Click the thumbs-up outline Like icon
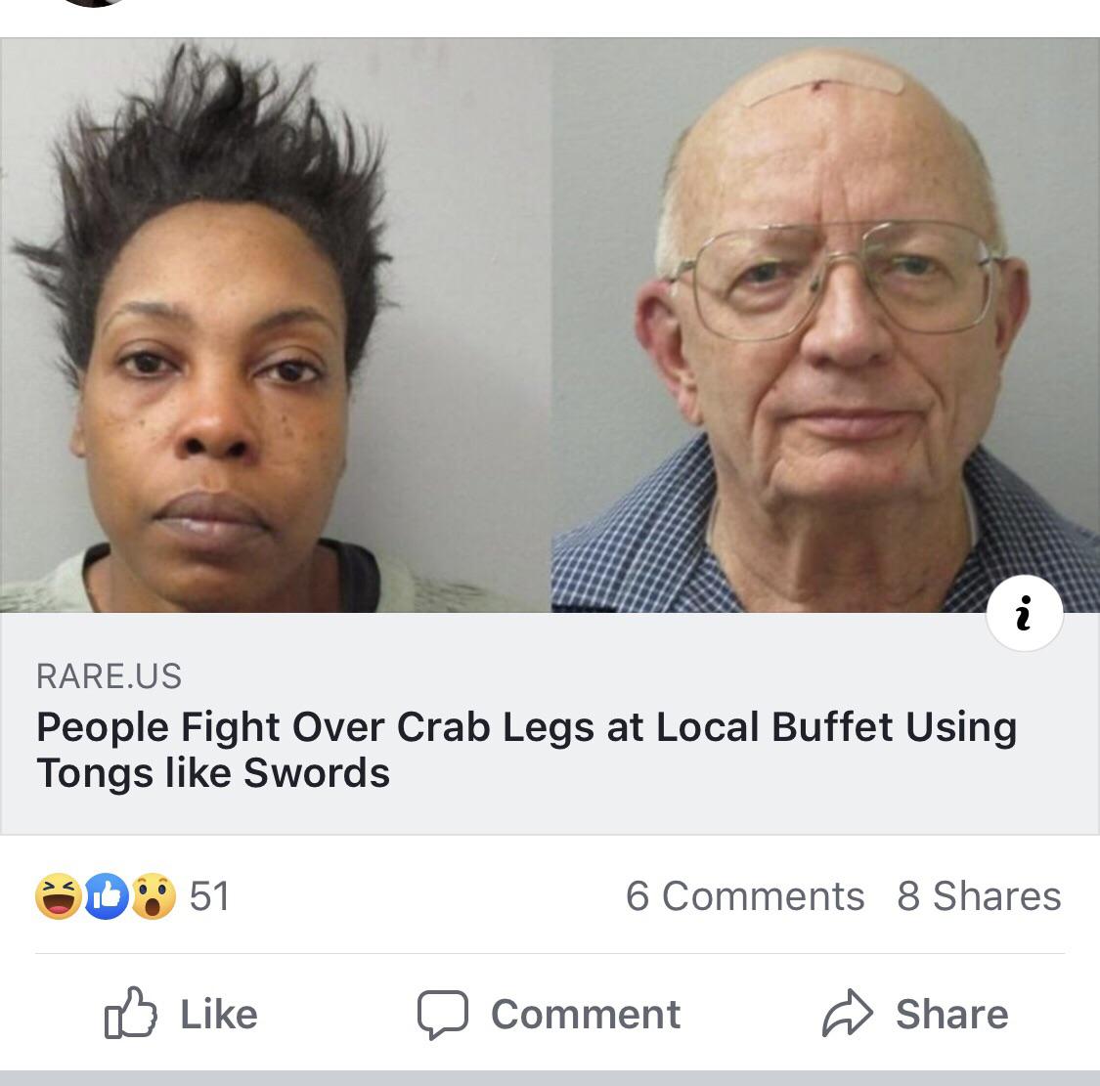Image resolution: width=1100 pixels, height=1086 pixels. (130, 1013)
